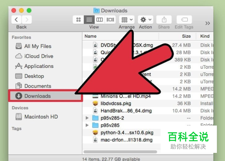Sort by Name column header
The height and width of the screenshot is (161, 225).
[90, 36]
